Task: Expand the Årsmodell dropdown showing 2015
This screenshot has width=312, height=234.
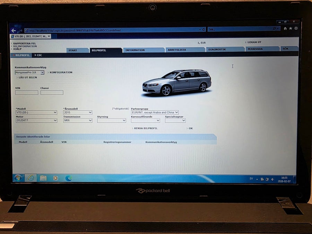Action: click(78, 112)
